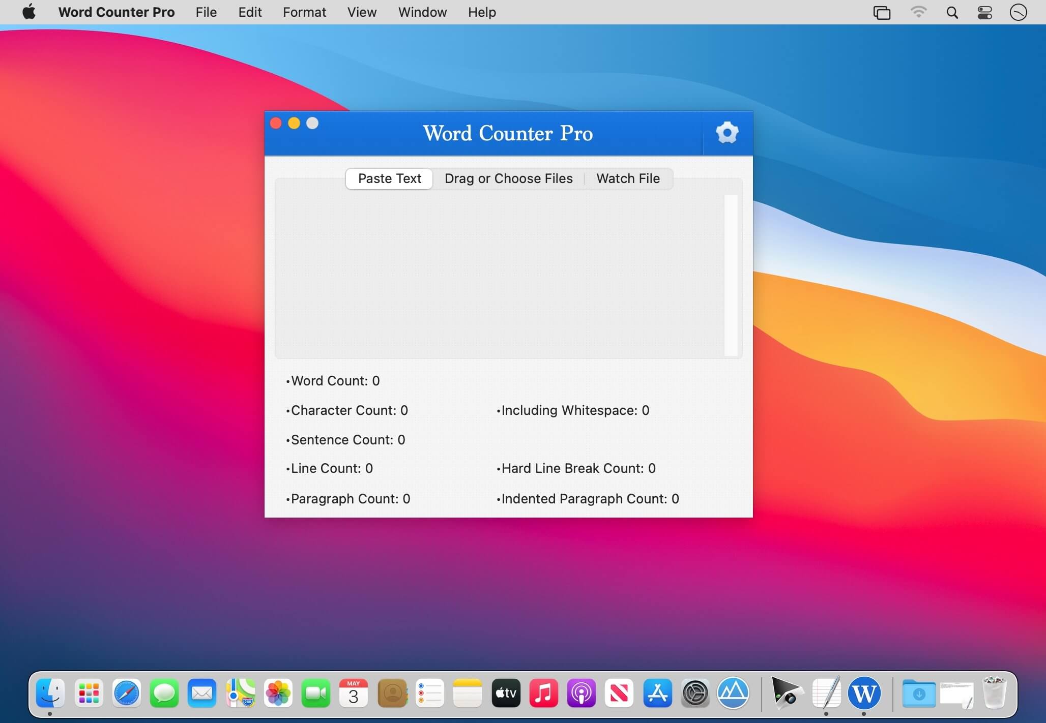The image size is (1046, 723).
Task: Open Finder from the Dock
Action: [50, 692]
